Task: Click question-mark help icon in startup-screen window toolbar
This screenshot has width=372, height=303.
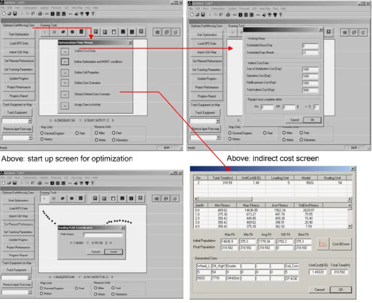Action: pos(93,14)
